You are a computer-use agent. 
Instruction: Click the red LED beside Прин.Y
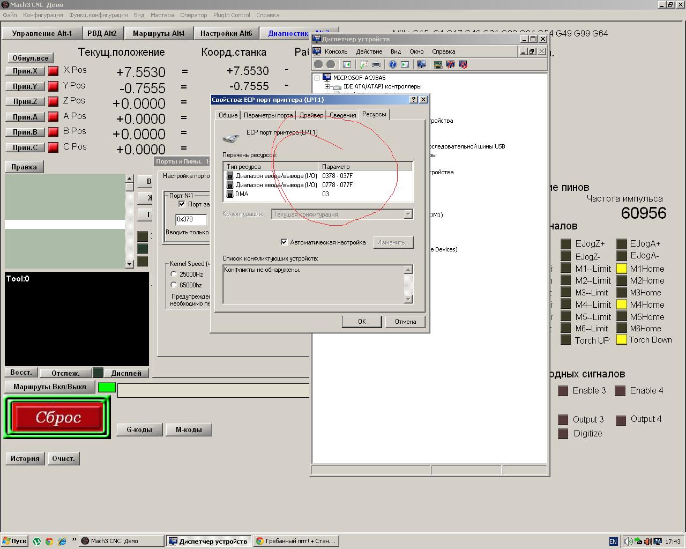[53, 86]
